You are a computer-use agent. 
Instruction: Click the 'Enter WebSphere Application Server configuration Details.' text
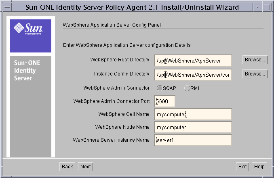click(x=127, y=45)
